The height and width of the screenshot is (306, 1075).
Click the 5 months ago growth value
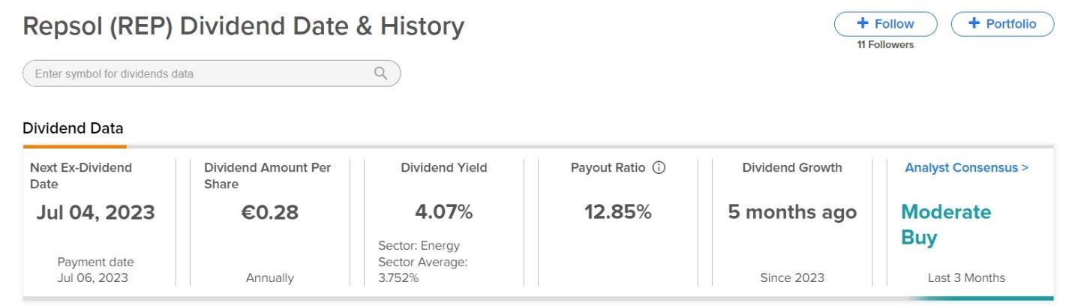pos(792,213)
